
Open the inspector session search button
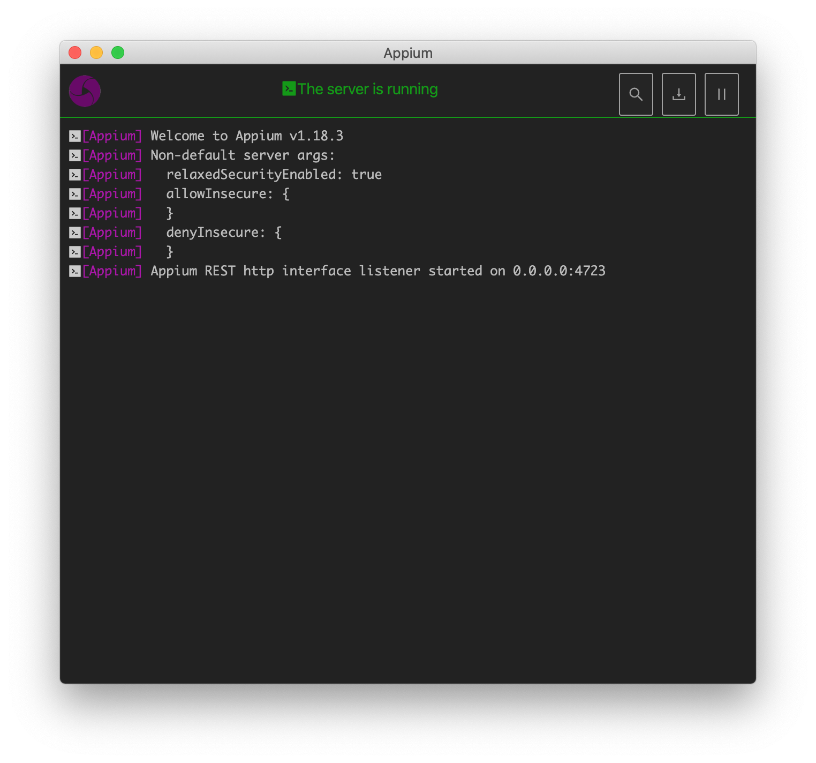(636, 94)
